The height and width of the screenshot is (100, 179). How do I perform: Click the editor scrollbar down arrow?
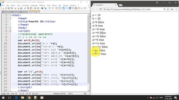pyautogui.click(x=88, y=90)
